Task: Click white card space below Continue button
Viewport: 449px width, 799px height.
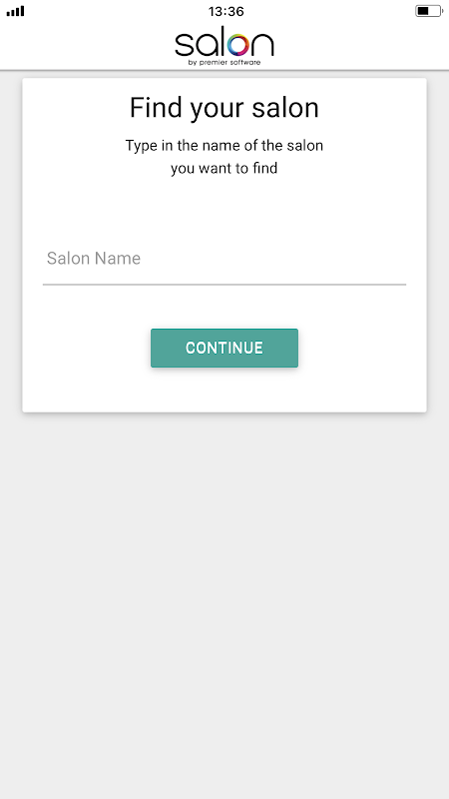Action: (224, 390)
